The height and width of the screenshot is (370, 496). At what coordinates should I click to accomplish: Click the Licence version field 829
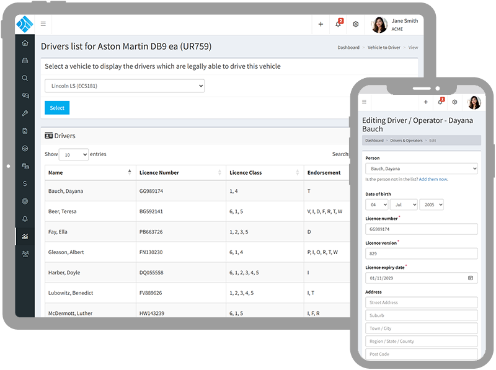click(422, 253)
